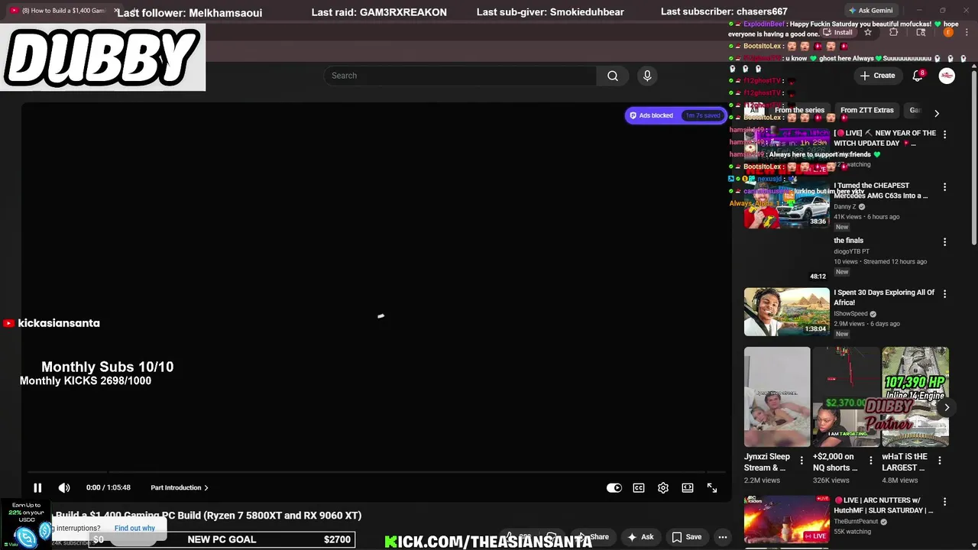Viewport: 978px width, 550px height.
Task: Save the video to a playlist
Action: coord(686,537)
